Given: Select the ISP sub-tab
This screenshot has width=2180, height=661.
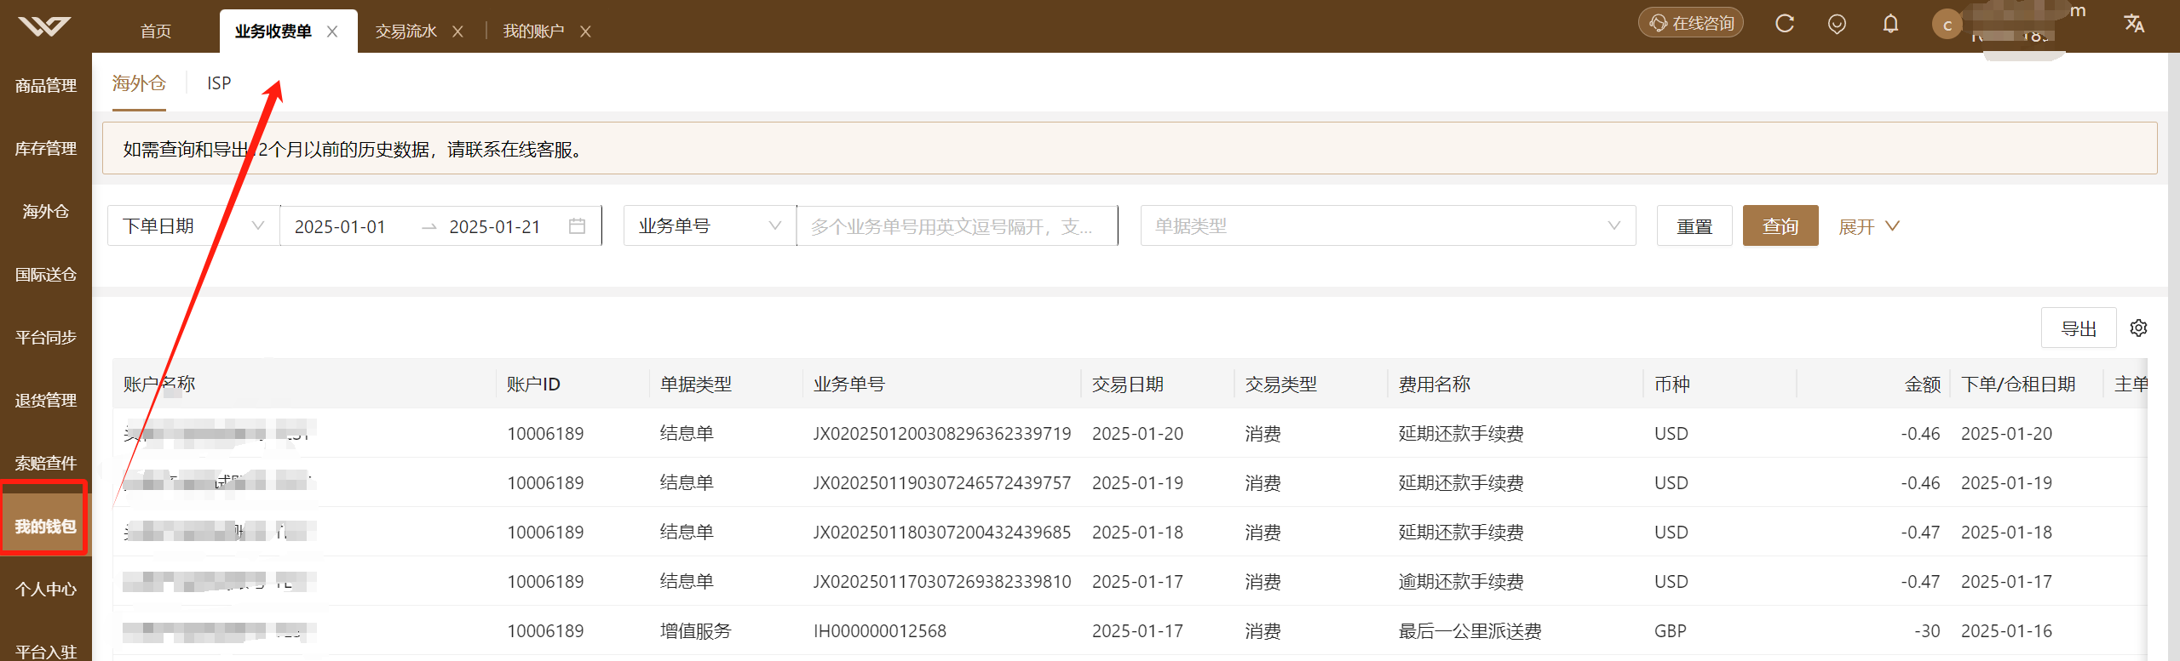Looking at the screenshot, I should 219,83.
